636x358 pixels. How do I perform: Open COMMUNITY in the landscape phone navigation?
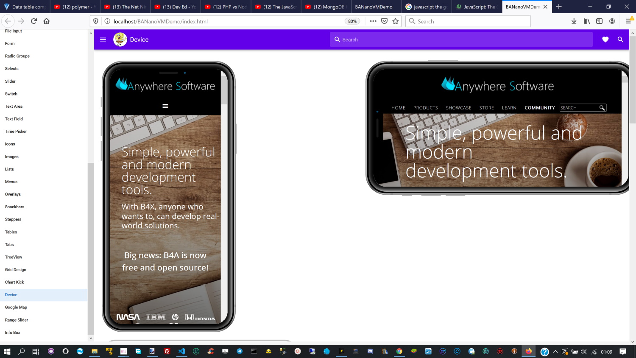click(x=540, y=108)
